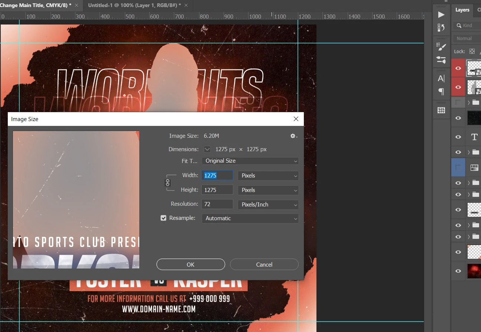Open the Width units Pixels dropdown

pyautogui.click(x=268, y=176)
